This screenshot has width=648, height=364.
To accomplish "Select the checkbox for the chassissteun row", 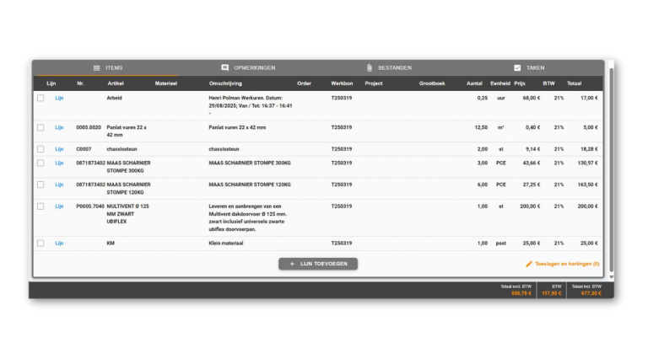I will coord(40,149).
